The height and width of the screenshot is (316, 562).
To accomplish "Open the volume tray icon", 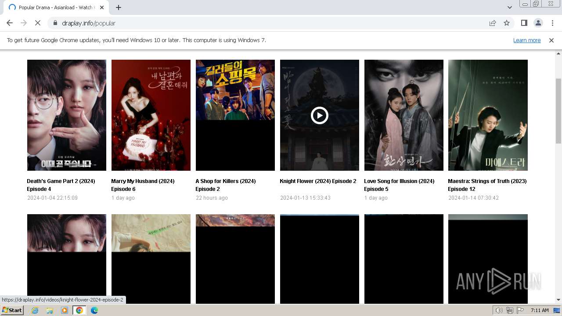I will pos(499,310).
